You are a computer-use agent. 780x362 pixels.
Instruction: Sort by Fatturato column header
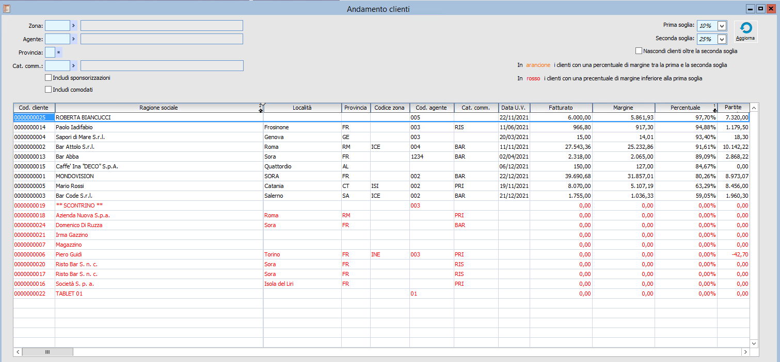coord(561,108)
